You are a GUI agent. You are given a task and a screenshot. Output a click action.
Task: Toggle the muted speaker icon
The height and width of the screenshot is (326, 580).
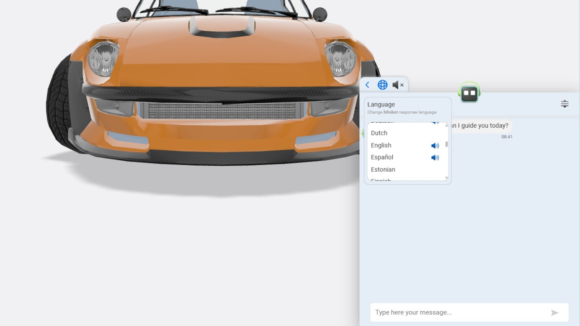[398, 85]
